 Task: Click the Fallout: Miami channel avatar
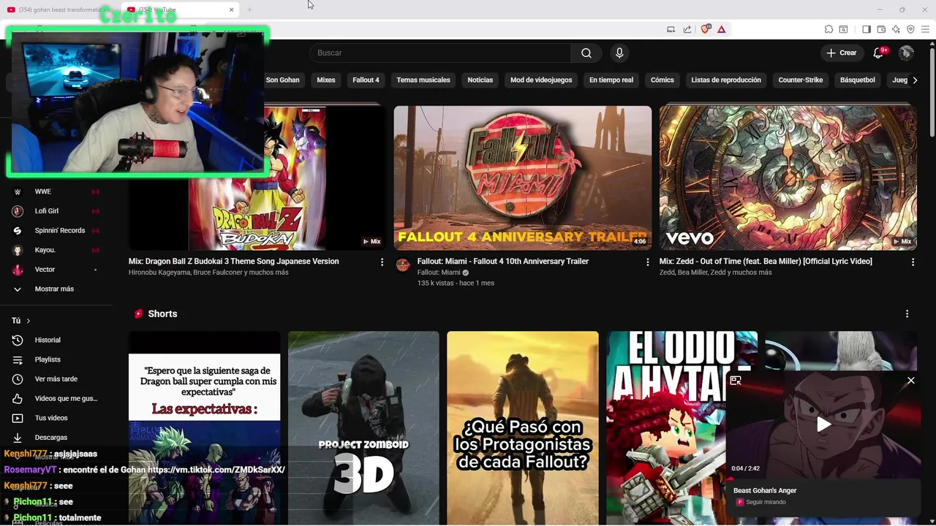click(x=403, y=264)
